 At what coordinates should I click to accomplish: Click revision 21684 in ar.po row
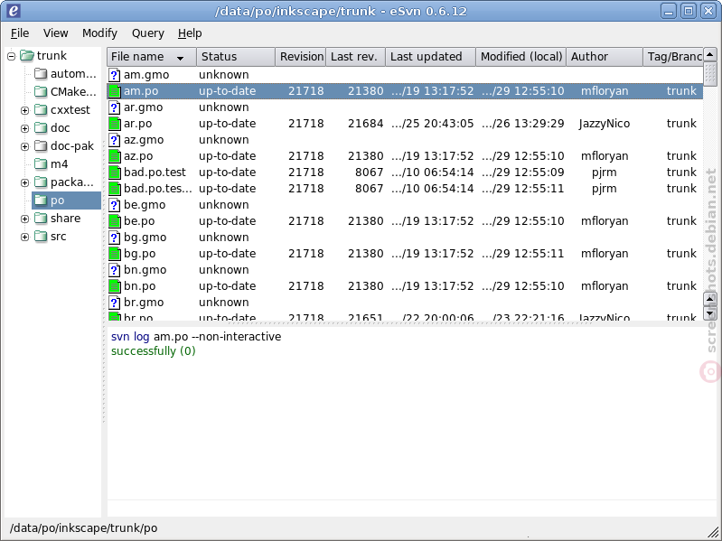(366, 124)
